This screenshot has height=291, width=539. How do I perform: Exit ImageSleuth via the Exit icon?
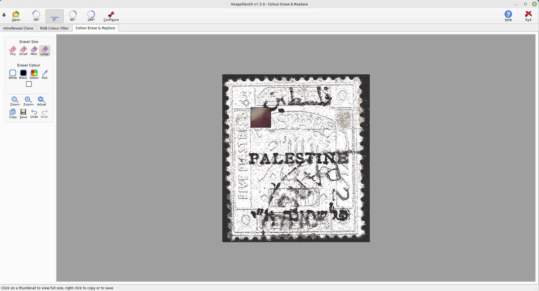tap(528, 16)
